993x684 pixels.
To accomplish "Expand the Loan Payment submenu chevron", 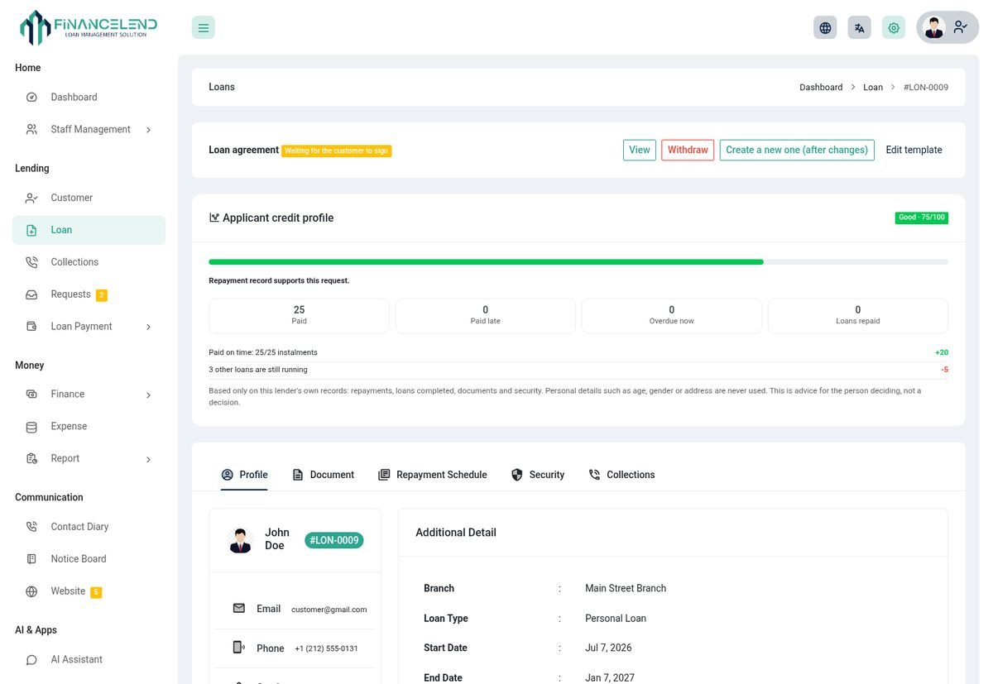I will (148, 327).
